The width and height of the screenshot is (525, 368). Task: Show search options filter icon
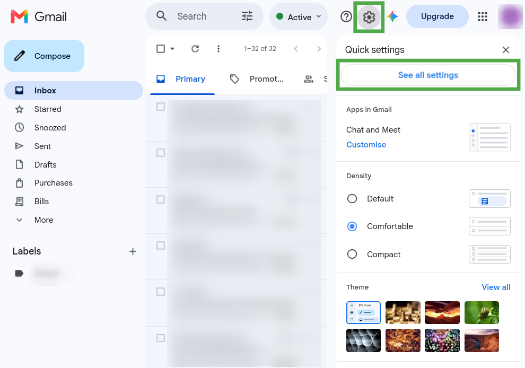247,16
